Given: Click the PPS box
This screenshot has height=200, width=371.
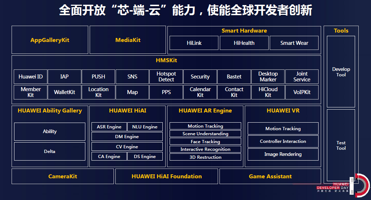Looking at the screenshot, I should tap(166, 92).
